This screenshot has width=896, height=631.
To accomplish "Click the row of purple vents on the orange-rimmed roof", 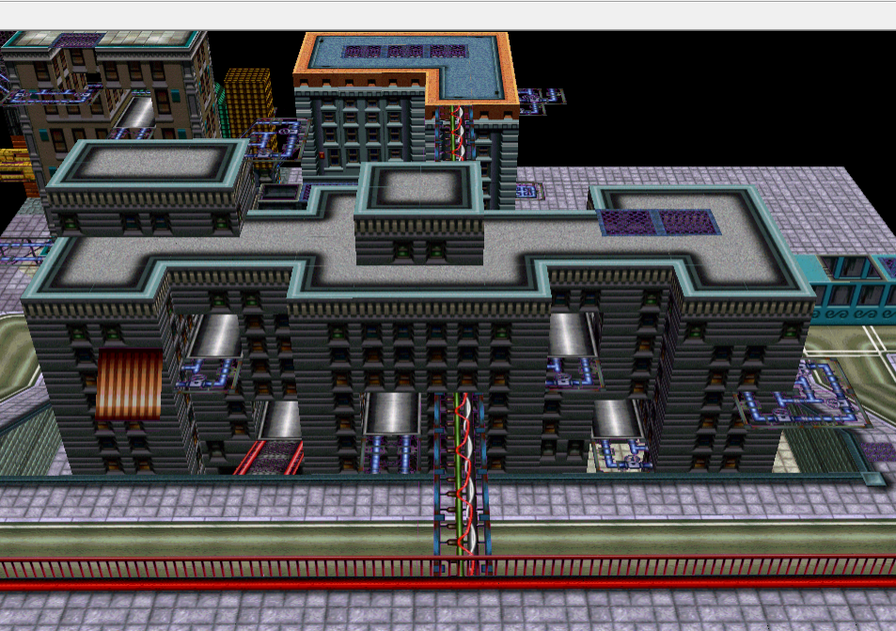I will (404, 52).
